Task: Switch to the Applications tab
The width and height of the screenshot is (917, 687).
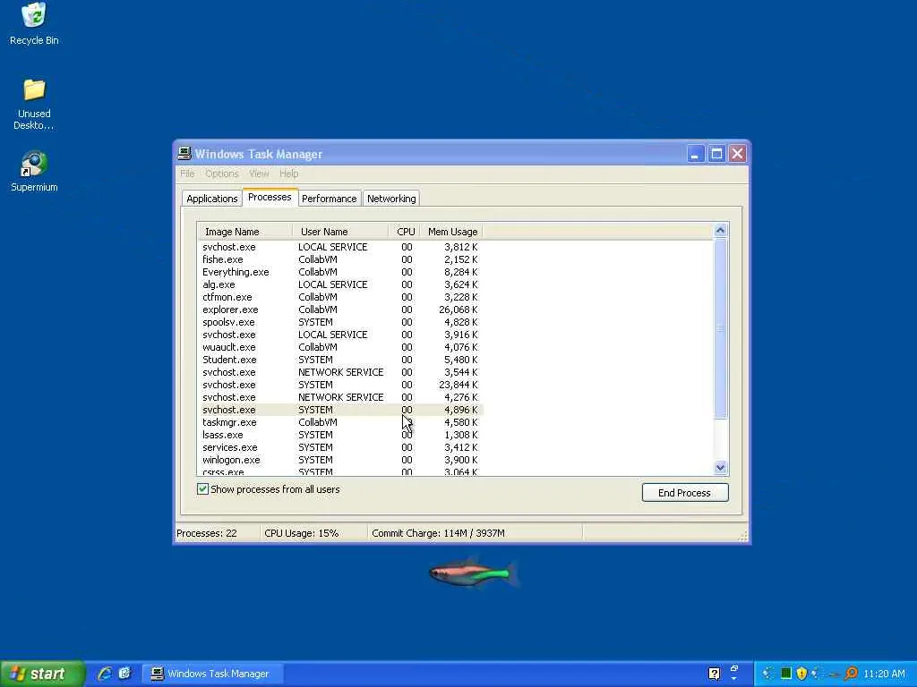Action: pyautogui.click(x=211, y=199)
